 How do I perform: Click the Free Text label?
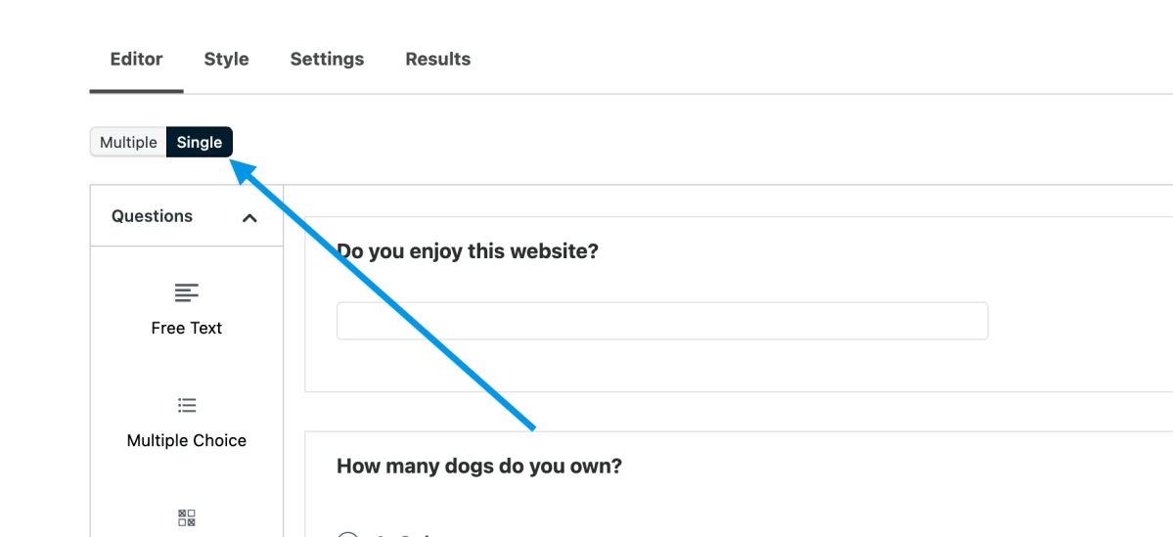[187, 328]
